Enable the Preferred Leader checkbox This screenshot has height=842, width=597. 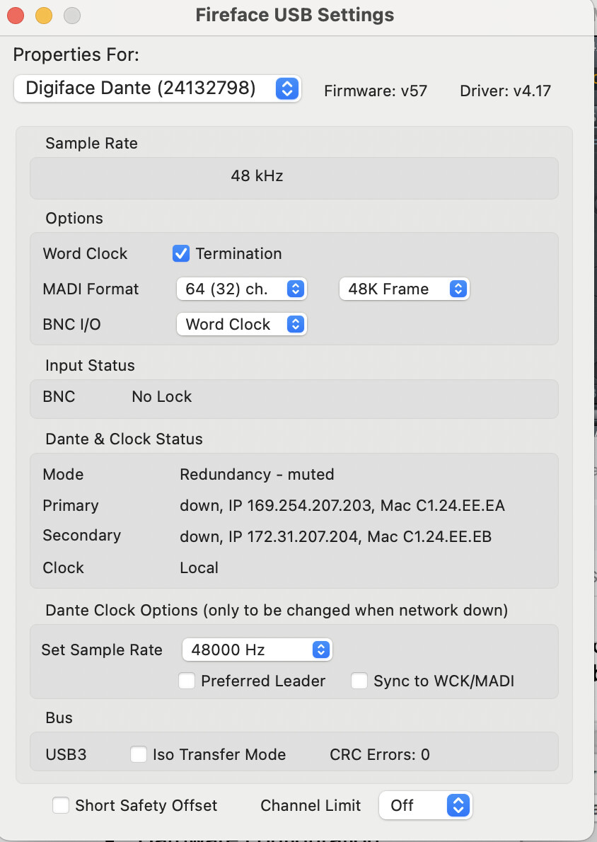187,681
